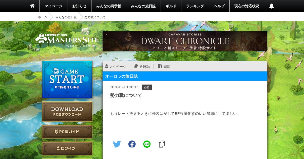
Task: Share the post on Twitter
Action: click(117, 144)
